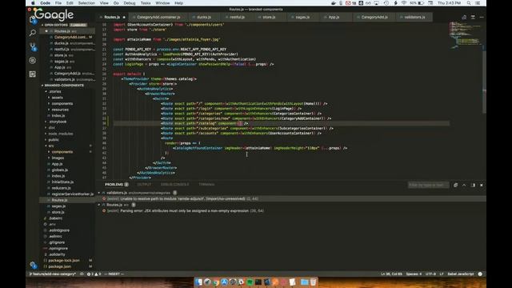This screenshot has height=288, width=512.
Task: Open the Debug view in activity bar
Action: click(x=33, y=61)
